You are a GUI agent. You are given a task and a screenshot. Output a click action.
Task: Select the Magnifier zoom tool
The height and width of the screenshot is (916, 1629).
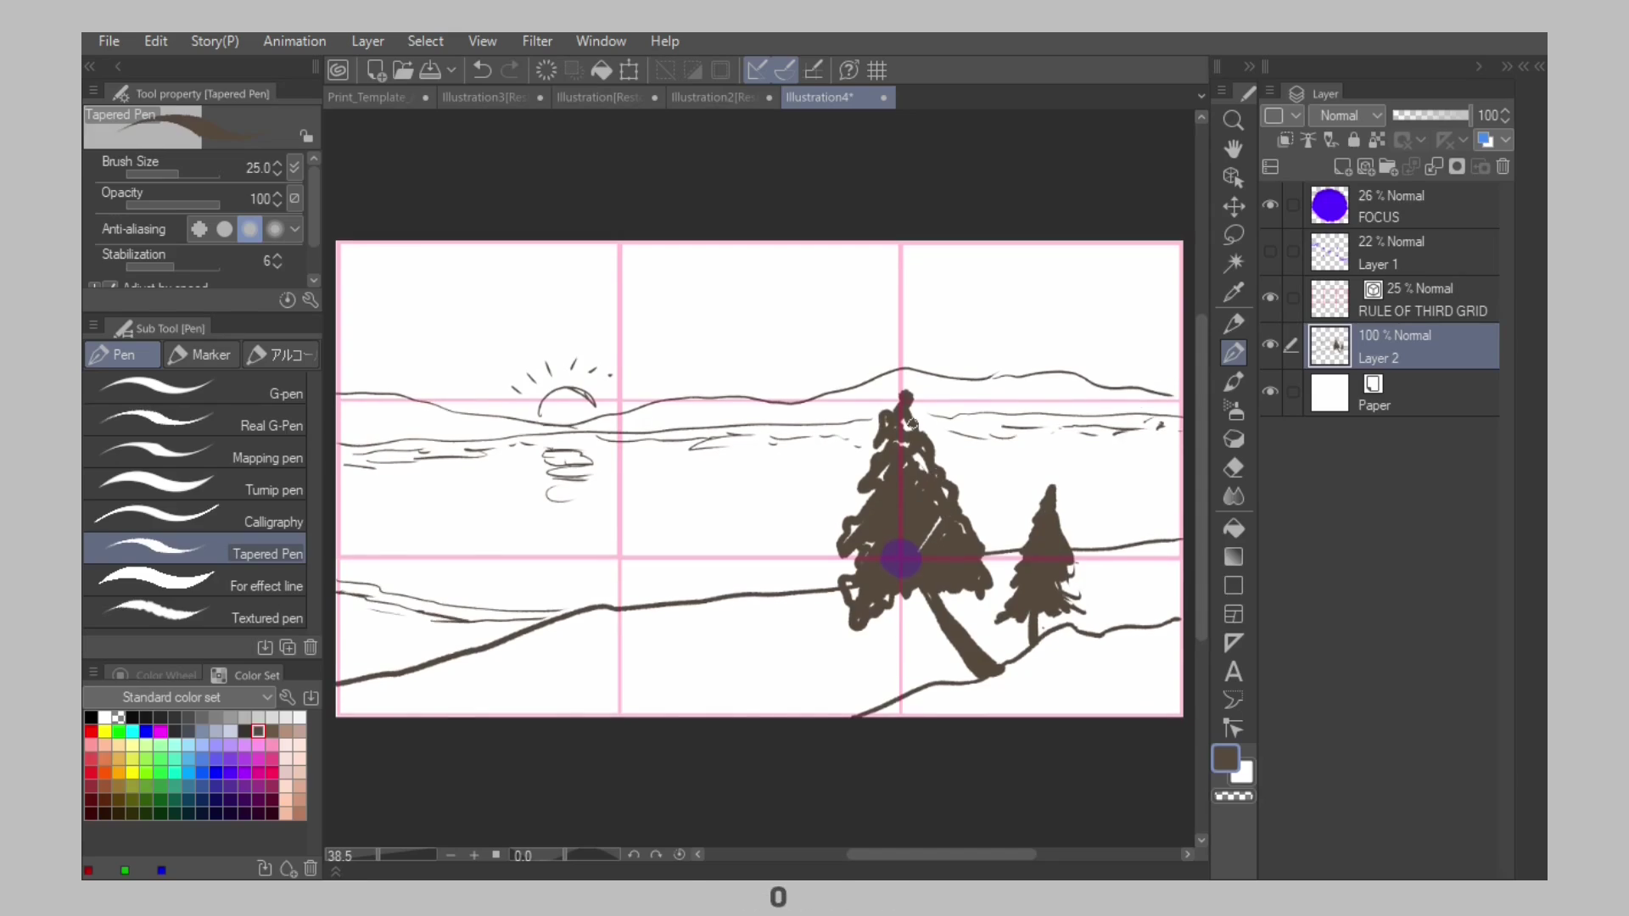point(1233,120)
